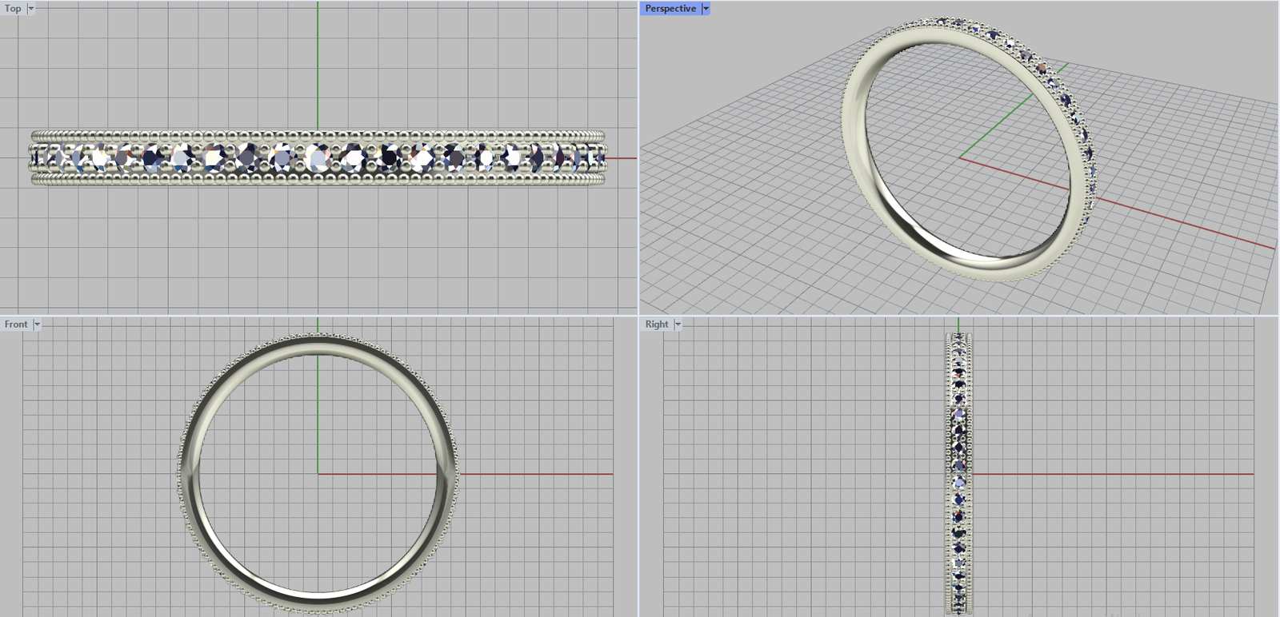Click the leftmost diamond in Top viewport
Viewport: 1280px width, 617px height.
click(42, 157)
